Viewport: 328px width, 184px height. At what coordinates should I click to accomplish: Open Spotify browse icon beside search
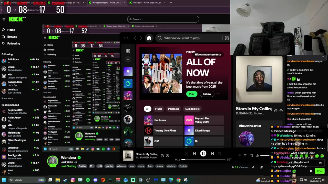click(x=227, y=38)
